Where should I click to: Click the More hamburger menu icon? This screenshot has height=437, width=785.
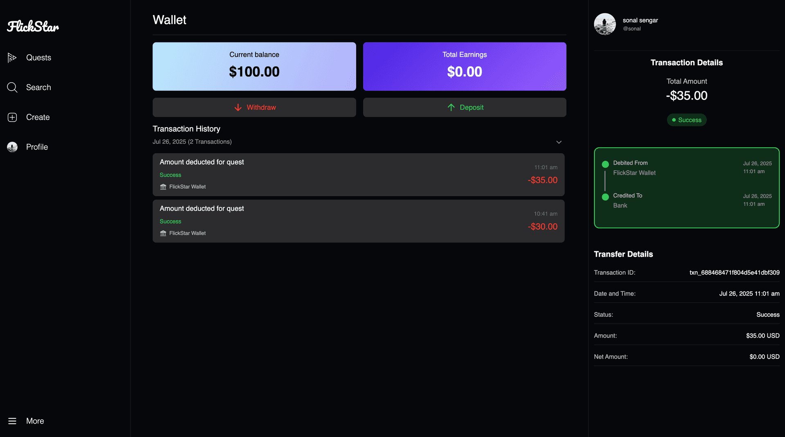pos(12,421)
